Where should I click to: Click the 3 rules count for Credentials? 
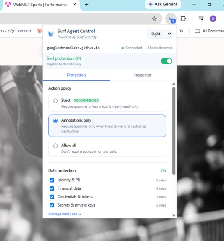tap(161, 197)
